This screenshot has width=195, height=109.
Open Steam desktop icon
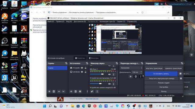click(5, 30)
